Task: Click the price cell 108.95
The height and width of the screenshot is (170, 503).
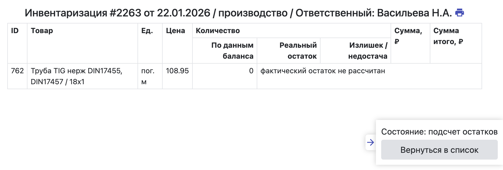Action: pyautogui.click(x=177, y=71)
